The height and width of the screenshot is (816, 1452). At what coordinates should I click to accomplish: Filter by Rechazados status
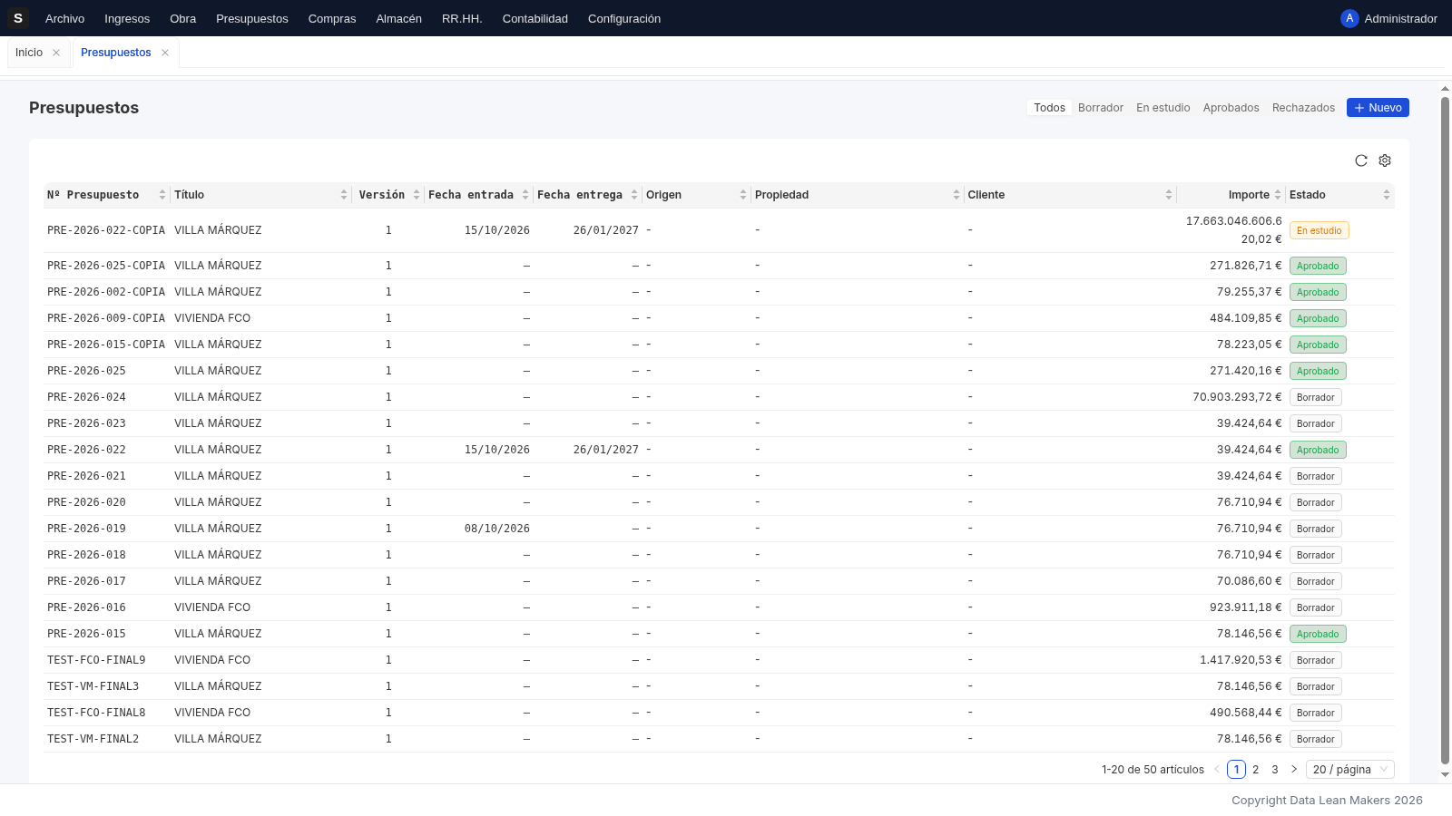[1303, 108]
